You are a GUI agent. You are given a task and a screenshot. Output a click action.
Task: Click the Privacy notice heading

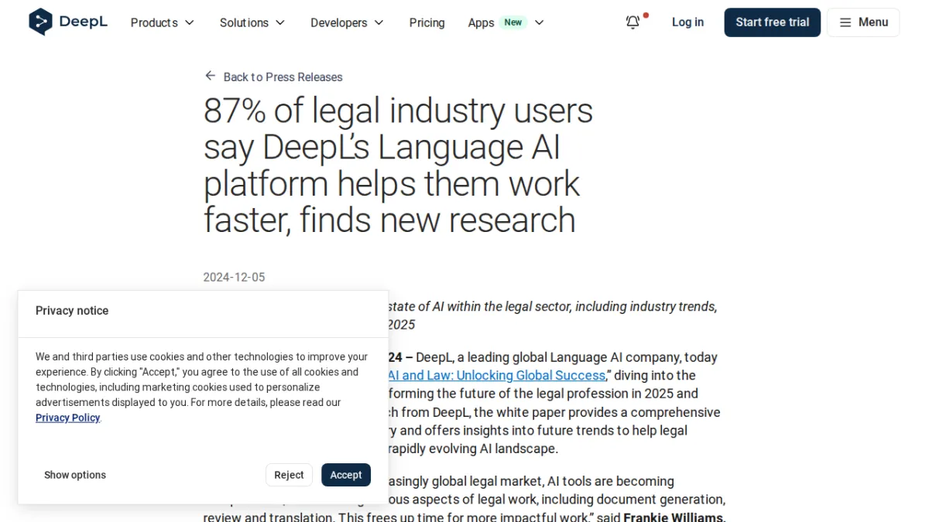(x=72, y=311)
